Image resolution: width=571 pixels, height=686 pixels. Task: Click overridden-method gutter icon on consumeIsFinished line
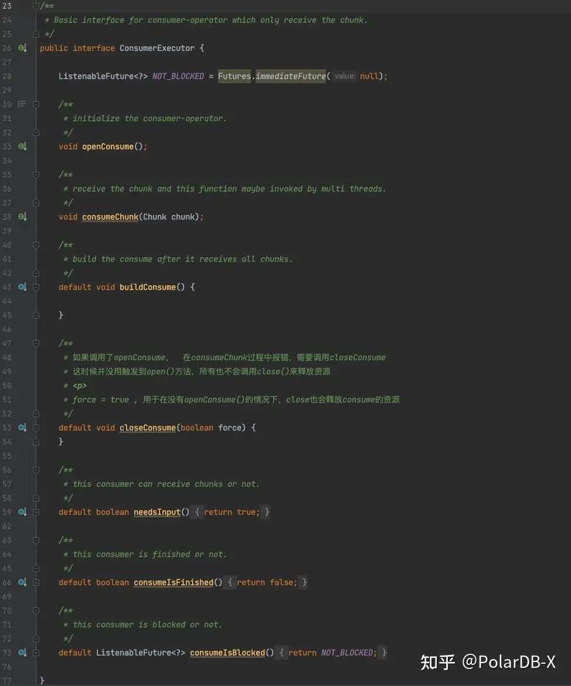tap(22, 582)
